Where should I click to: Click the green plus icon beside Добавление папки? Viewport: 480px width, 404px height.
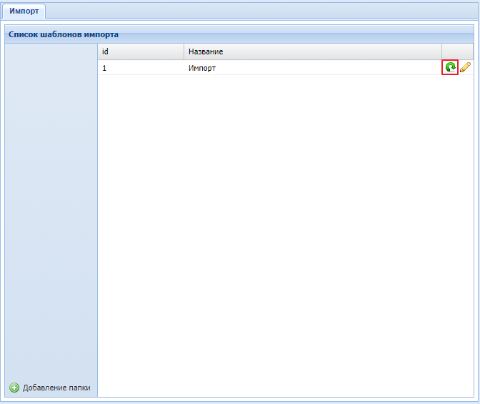coord(14,388)
